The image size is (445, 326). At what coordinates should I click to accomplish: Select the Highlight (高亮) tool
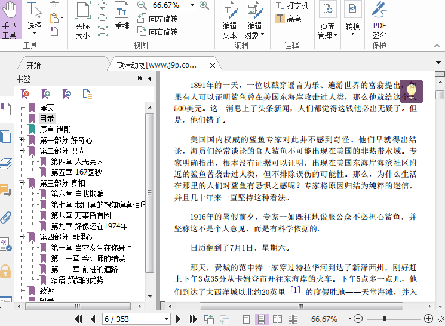(289, 19)
